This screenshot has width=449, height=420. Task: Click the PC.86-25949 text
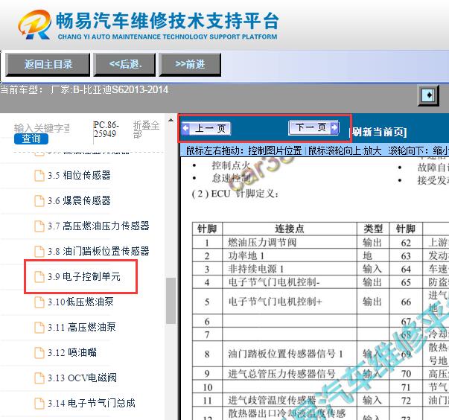click(x=106, y=129)
